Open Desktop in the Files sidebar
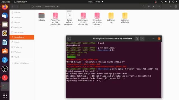 click(x=22, y=27)
